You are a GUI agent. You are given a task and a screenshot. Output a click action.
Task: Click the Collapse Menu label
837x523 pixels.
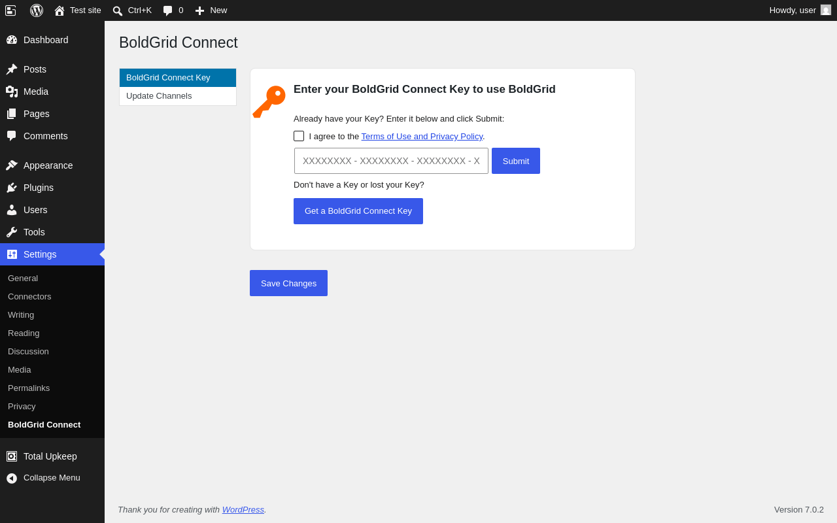pyautogui.click(x=52, y=478)
